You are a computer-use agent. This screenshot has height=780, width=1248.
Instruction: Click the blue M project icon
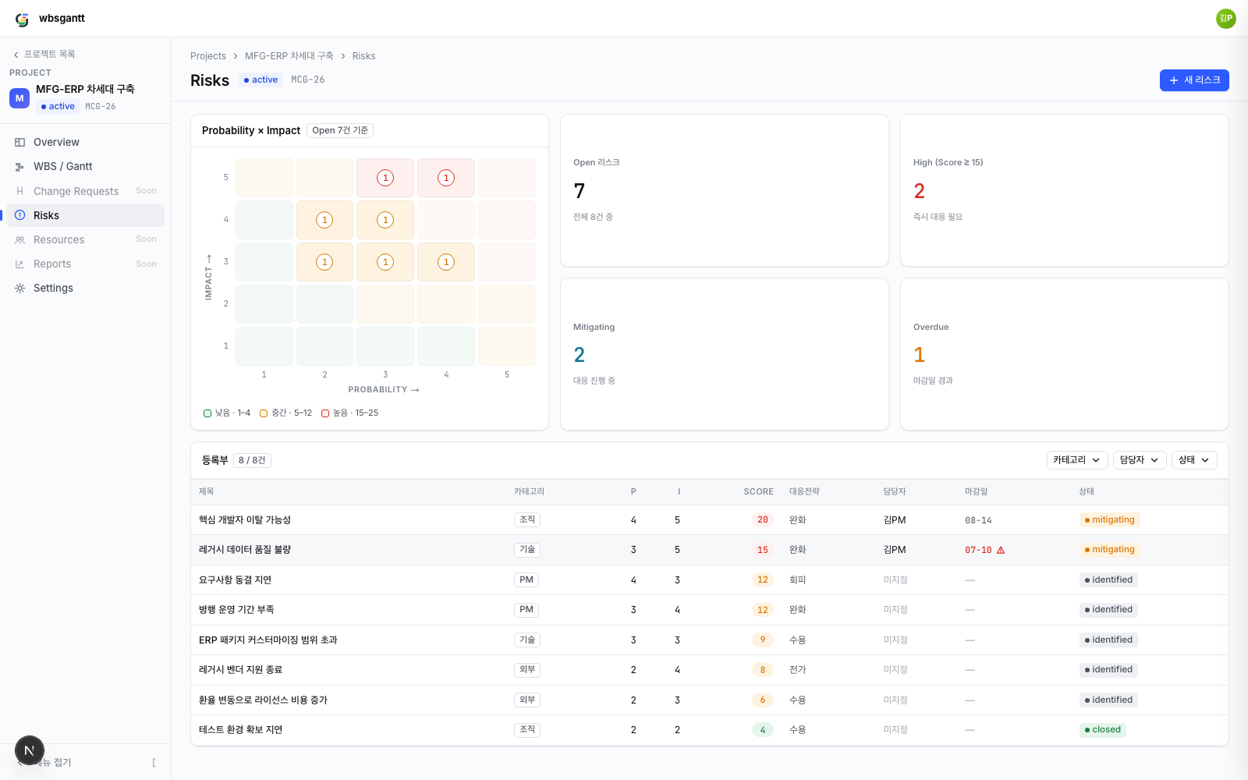tap(19, 98)
